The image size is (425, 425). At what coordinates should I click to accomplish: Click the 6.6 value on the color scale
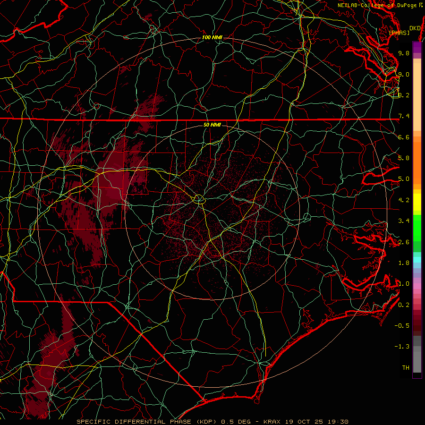tap(404, 137)
